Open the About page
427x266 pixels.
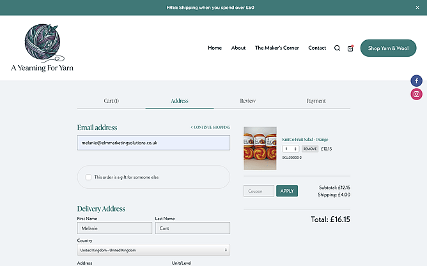pyautogui.click(x=238, y=48)
